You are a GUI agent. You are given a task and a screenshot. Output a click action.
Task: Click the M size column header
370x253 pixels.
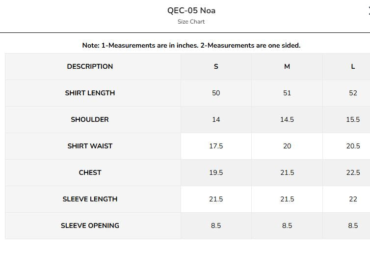pyautogui.click(x=287, y=66)
